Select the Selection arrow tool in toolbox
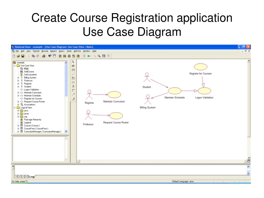This screenshot has height=198, width=264. point(73,62)
